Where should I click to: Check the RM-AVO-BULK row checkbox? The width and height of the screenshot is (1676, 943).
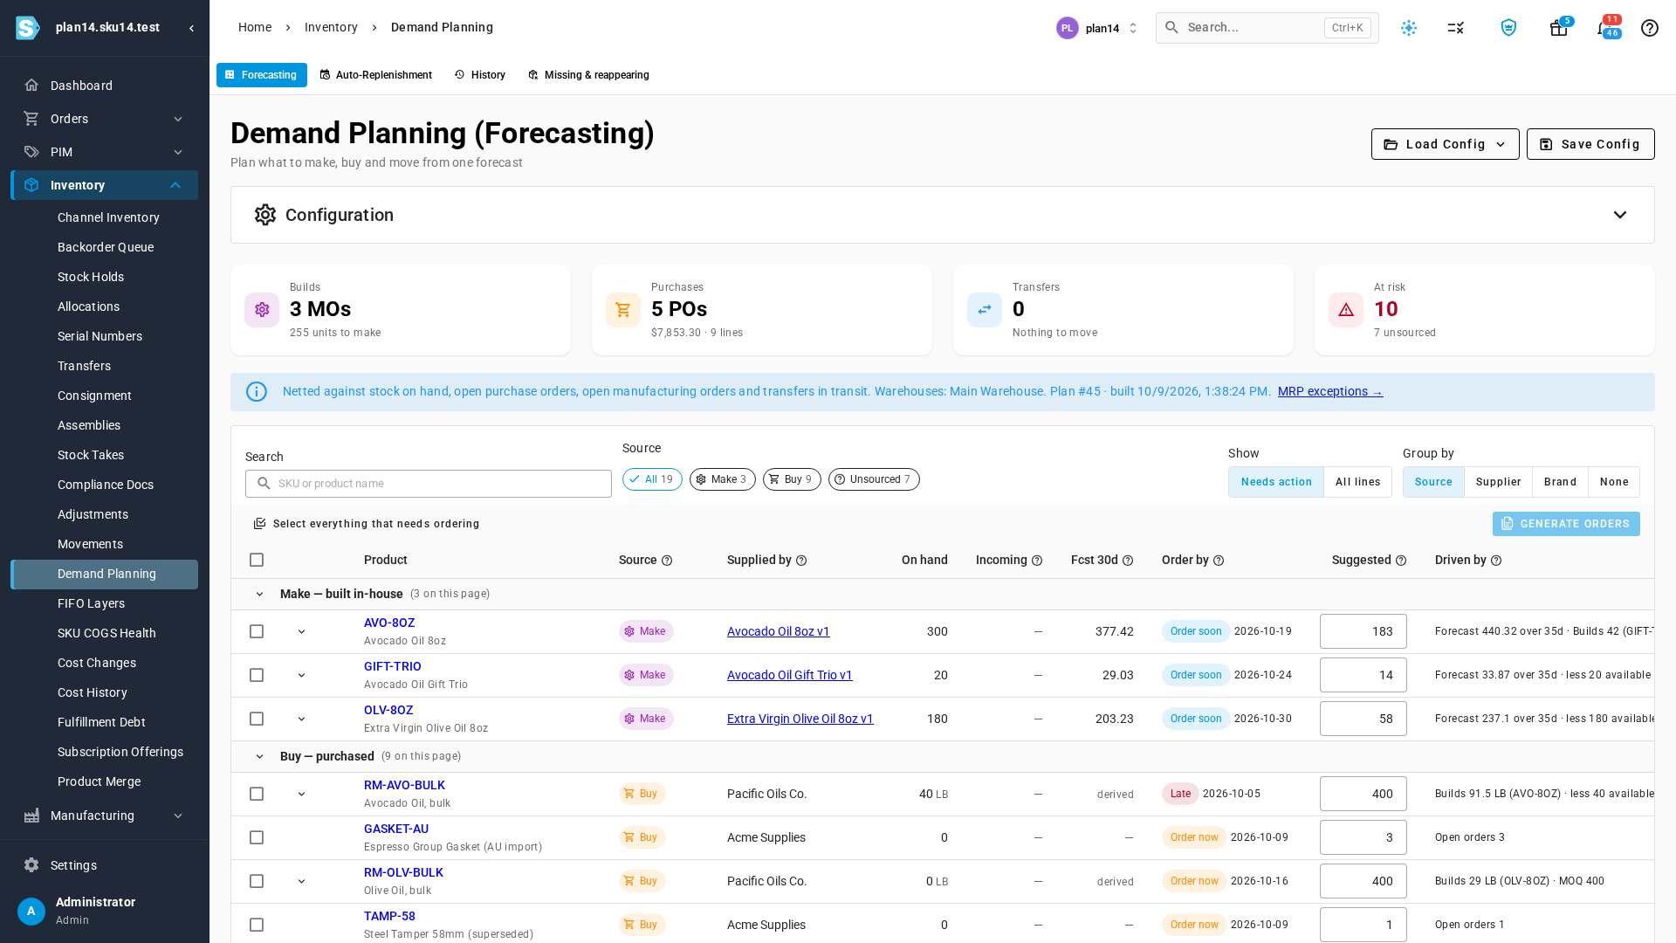257,794
